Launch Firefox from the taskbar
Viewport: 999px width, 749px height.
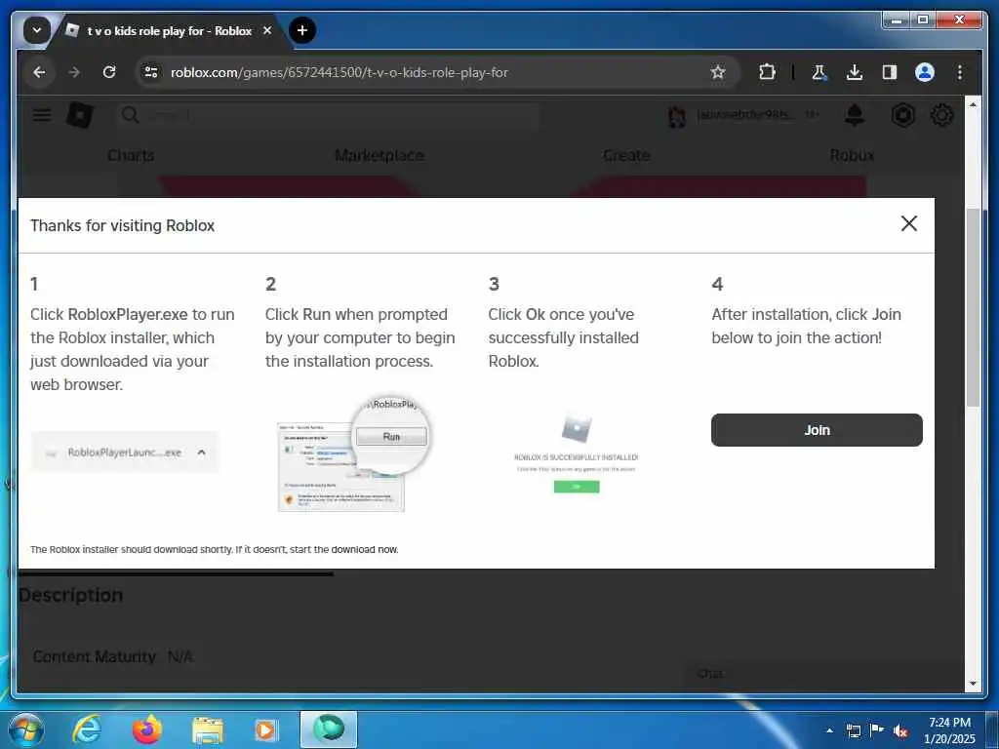146,729
